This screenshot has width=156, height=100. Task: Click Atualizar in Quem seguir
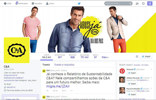(137, 65)
